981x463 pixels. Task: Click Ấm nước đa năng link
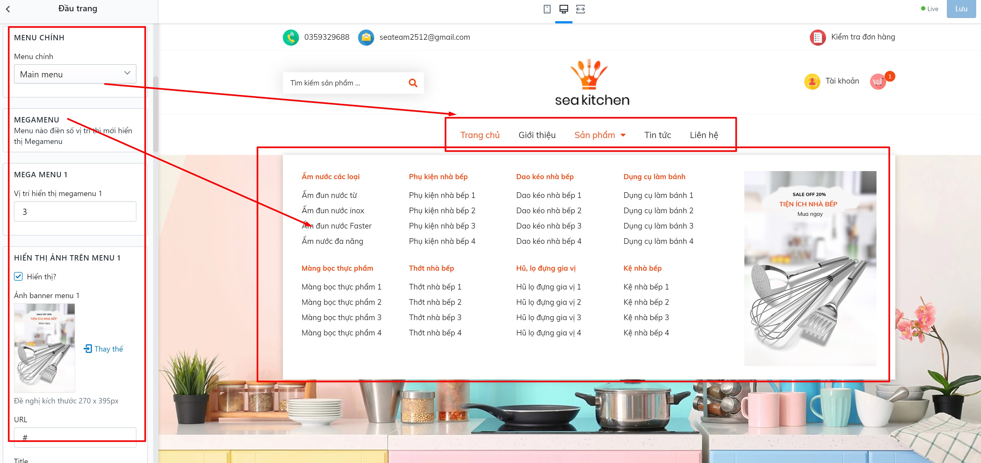pyautogui.click(x=333, y=241)
